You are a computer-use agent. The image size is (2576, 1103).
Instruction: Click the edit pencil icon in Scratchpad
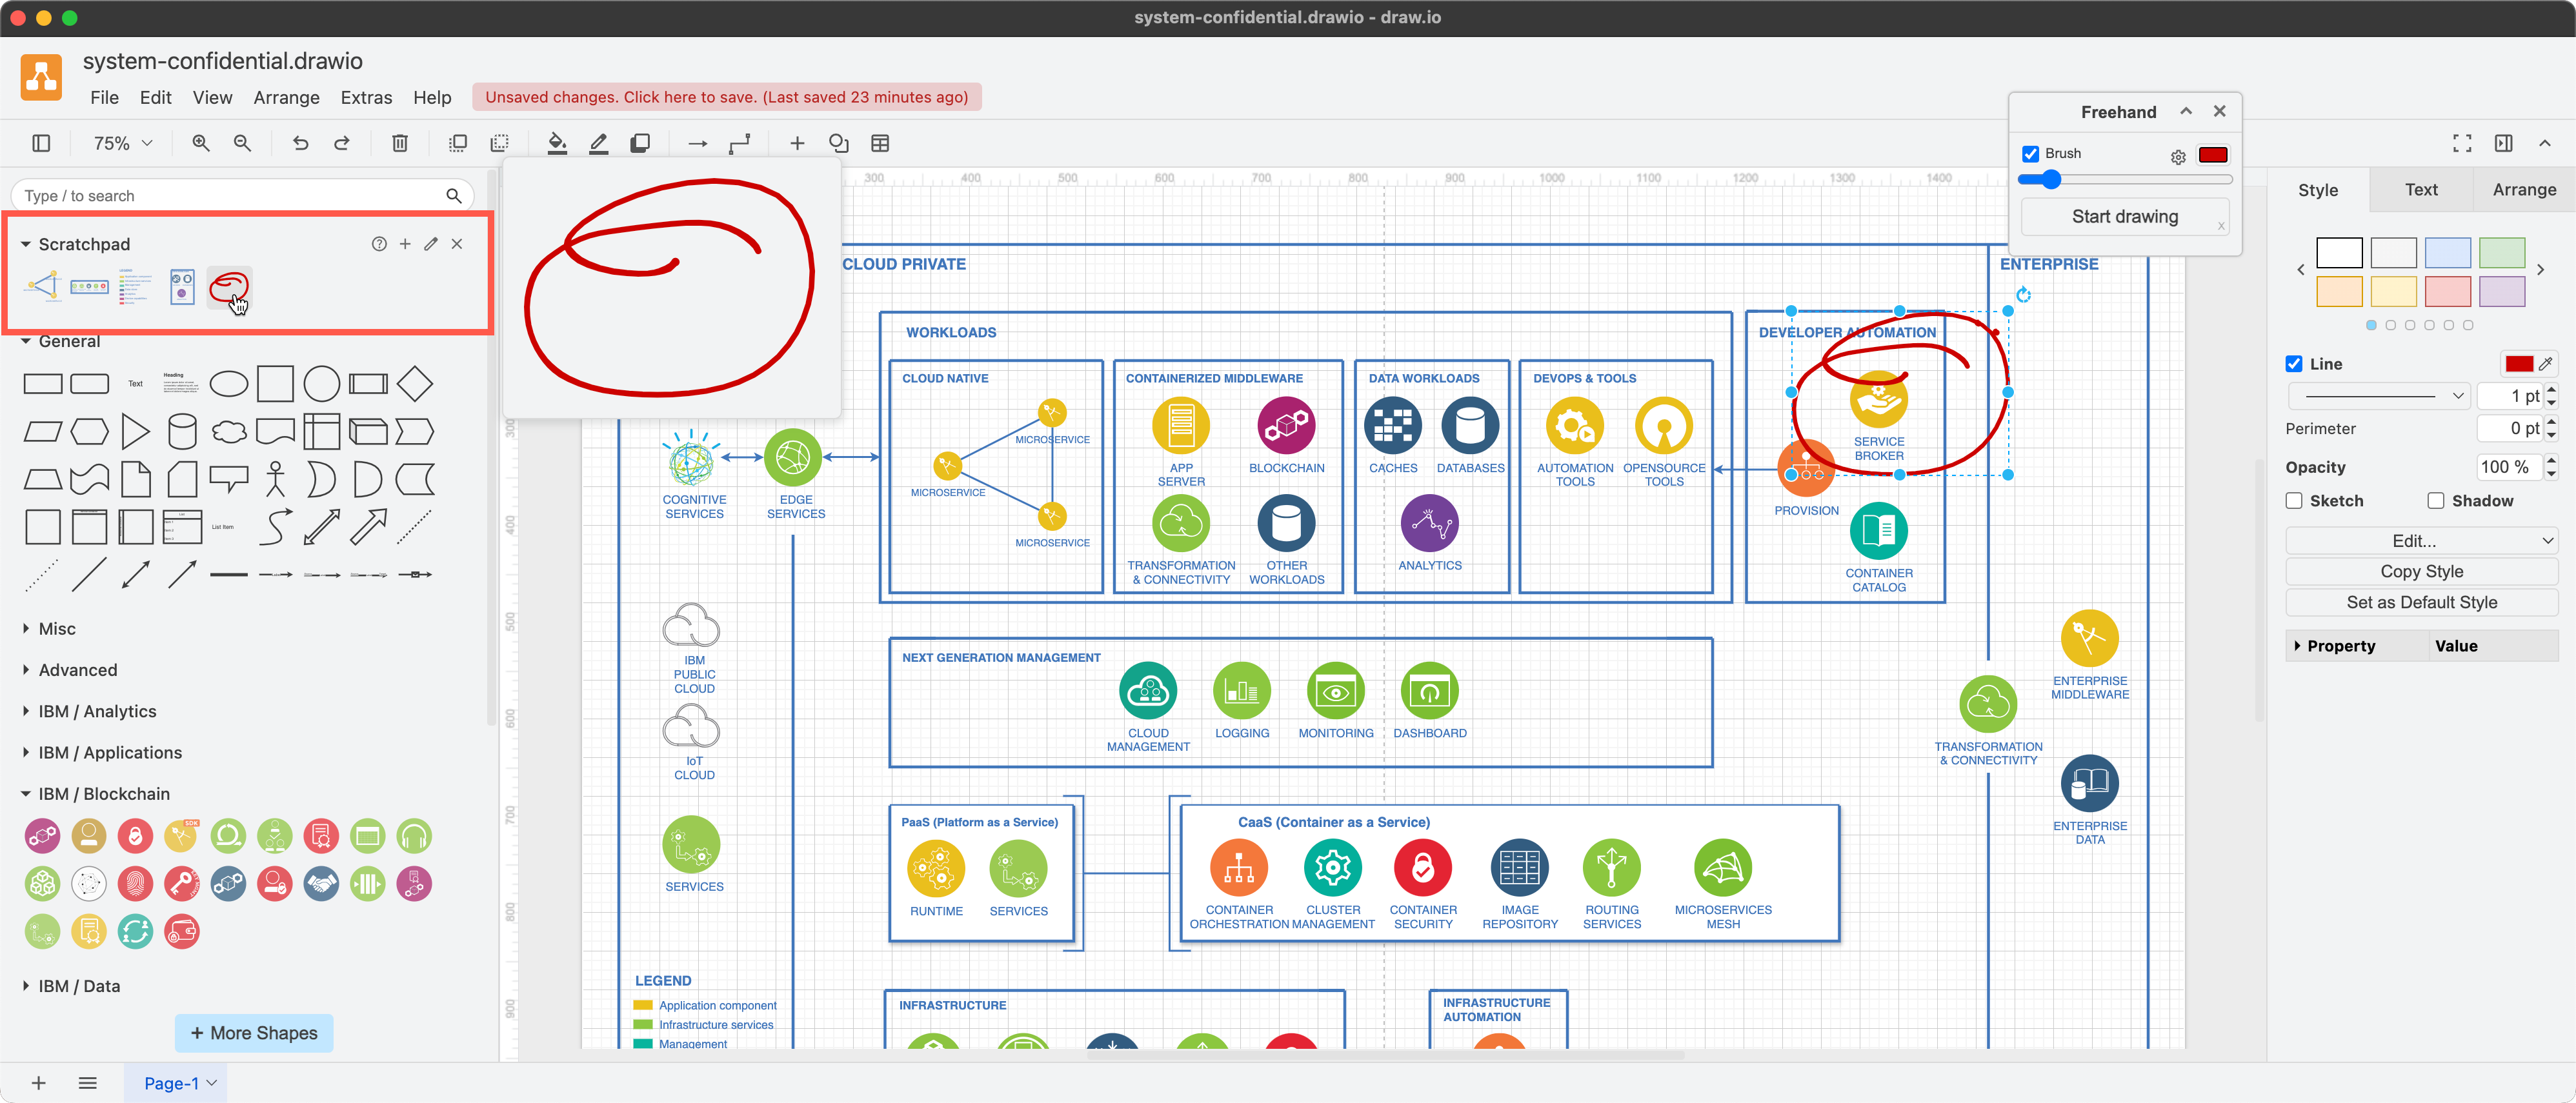pos(431,243)
